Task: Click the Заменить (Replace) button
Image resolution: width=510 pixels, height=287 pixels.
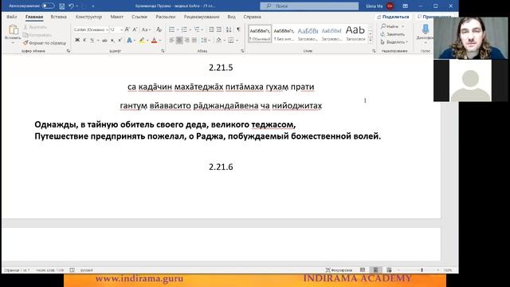Action: pos(393,34)
